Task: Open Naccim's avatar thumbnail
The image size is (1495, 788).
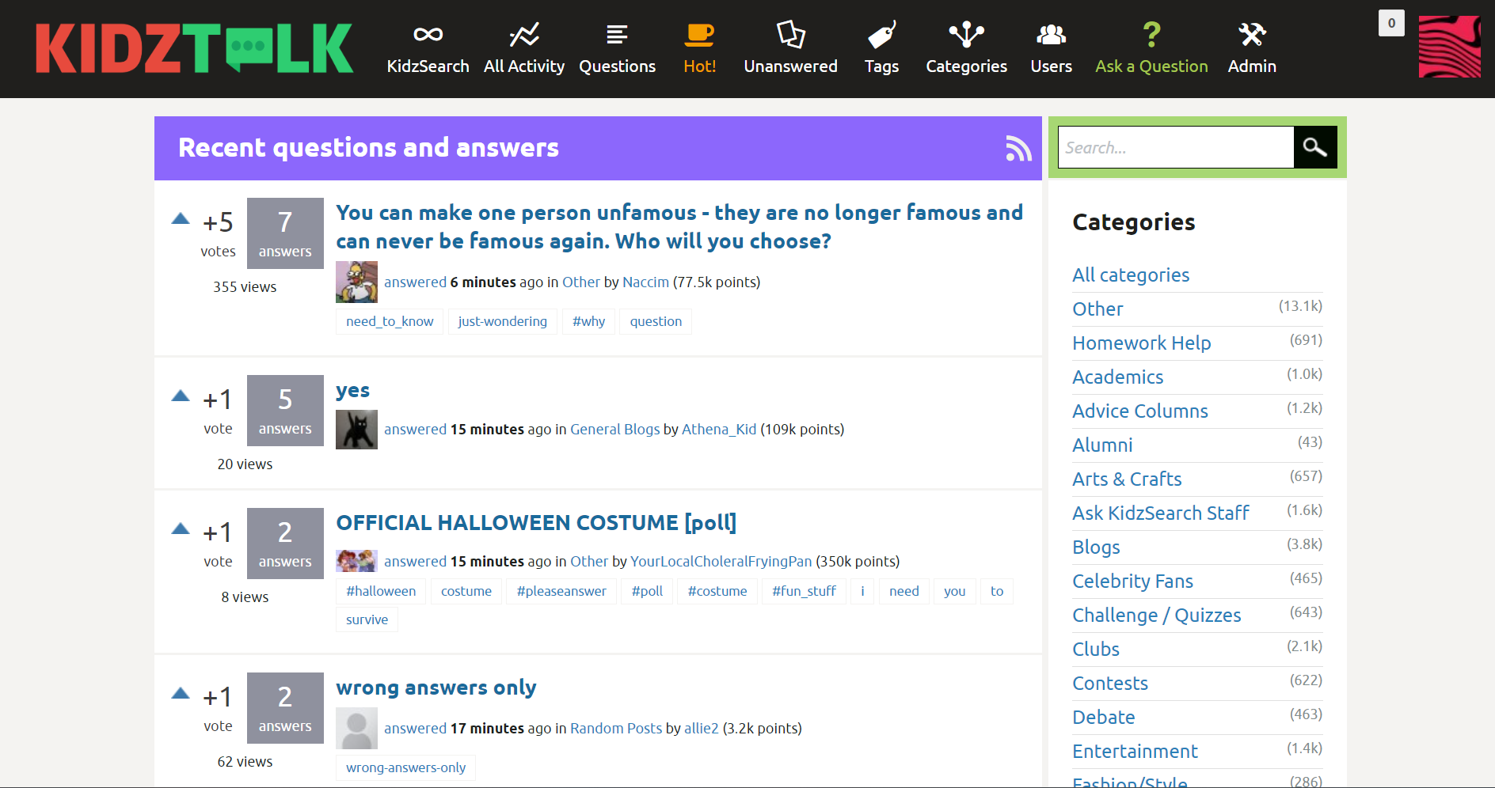Action: (x=356, y=282)
